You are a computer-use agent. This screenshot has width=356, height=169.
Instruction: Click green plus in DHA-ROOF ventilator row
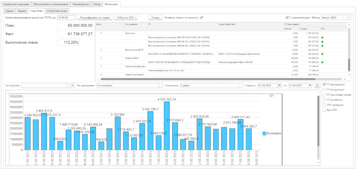[322, 54]
